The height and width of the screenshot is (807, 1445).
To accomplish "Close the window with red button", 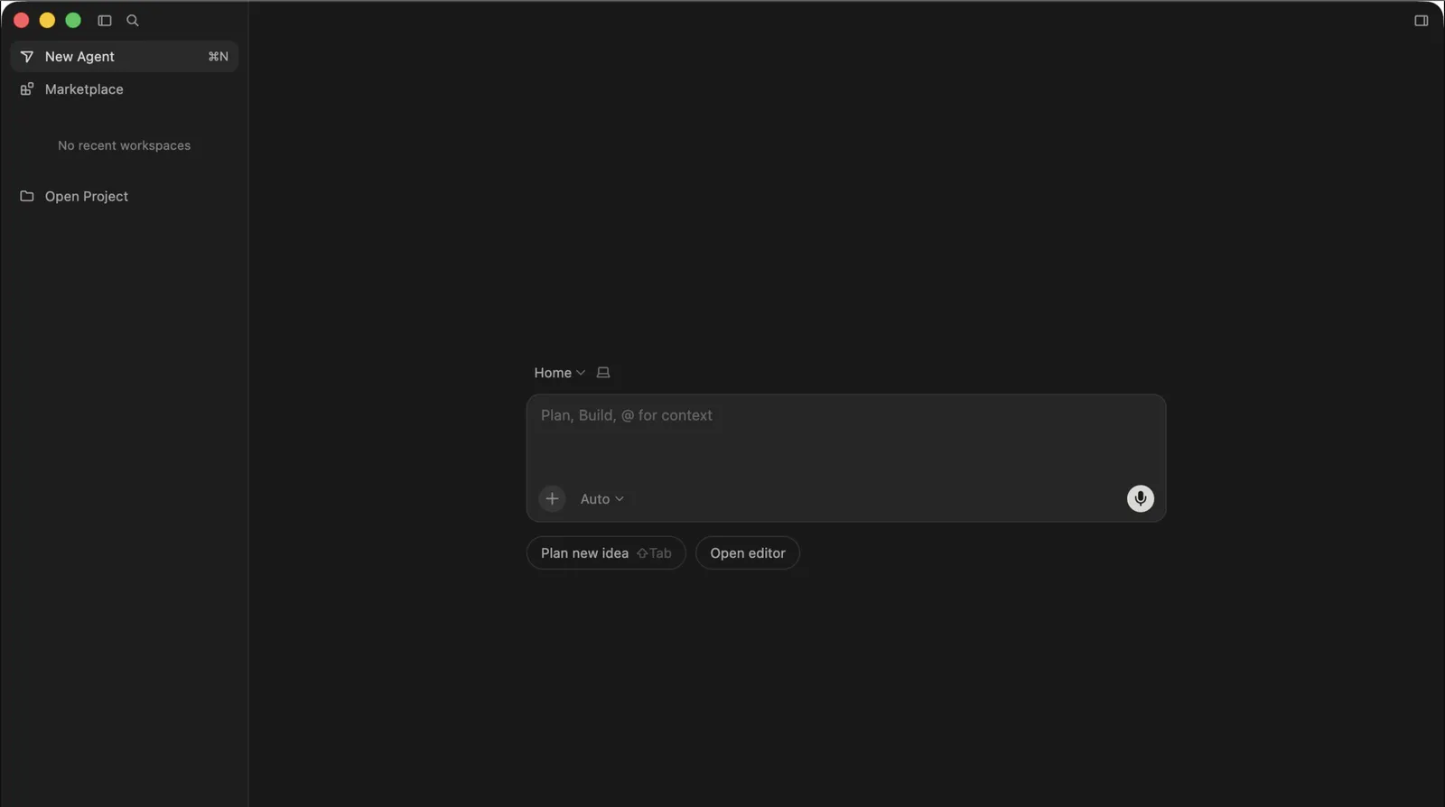I will tap(22, 20).
